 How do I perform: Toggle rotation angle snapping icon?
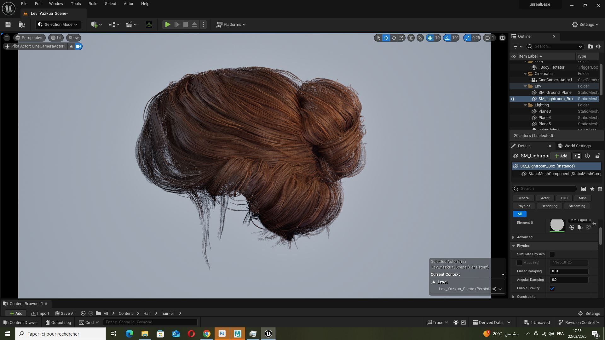point(447,38)
